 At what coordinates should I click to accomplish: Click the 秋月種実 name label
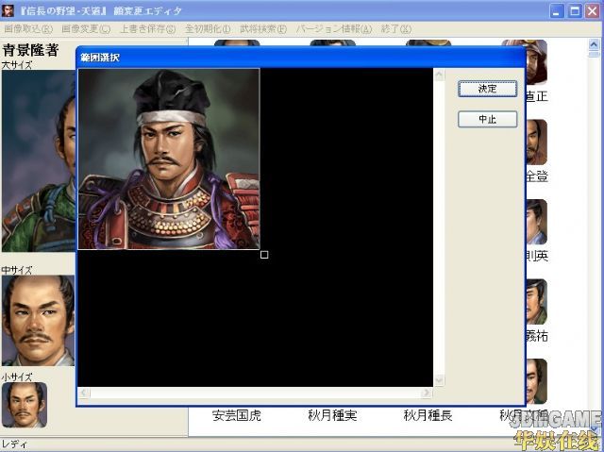point(332,415)
